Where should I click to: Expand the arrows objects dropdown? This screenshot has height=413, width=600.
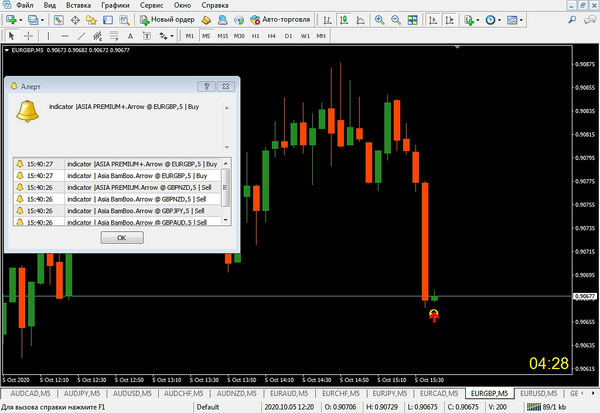[x=172, y=36]
